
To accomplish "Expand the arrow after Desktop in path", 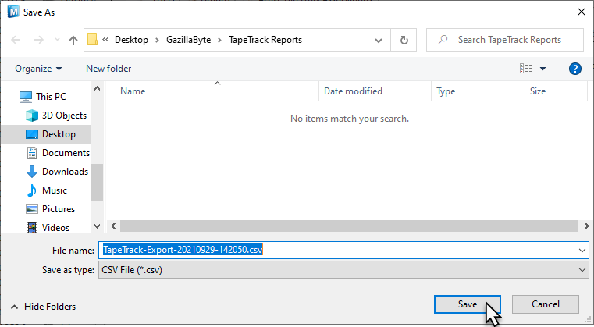I will click(x=157, y=40).
